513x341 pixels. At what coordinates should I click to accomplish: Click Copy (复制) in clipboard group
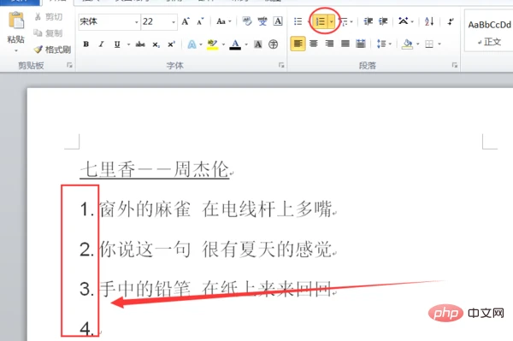tap(48, 33)
